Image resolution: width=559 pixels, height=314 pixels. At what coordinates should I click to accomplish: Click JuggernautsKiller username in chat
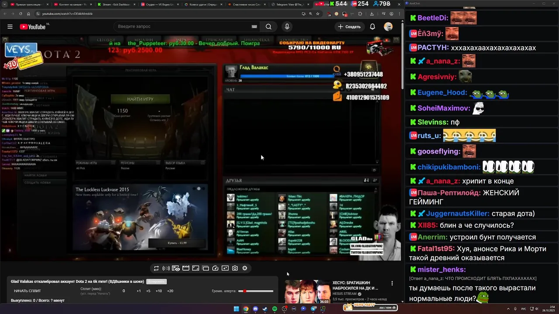pyautogui.click(x=457, y=214)
